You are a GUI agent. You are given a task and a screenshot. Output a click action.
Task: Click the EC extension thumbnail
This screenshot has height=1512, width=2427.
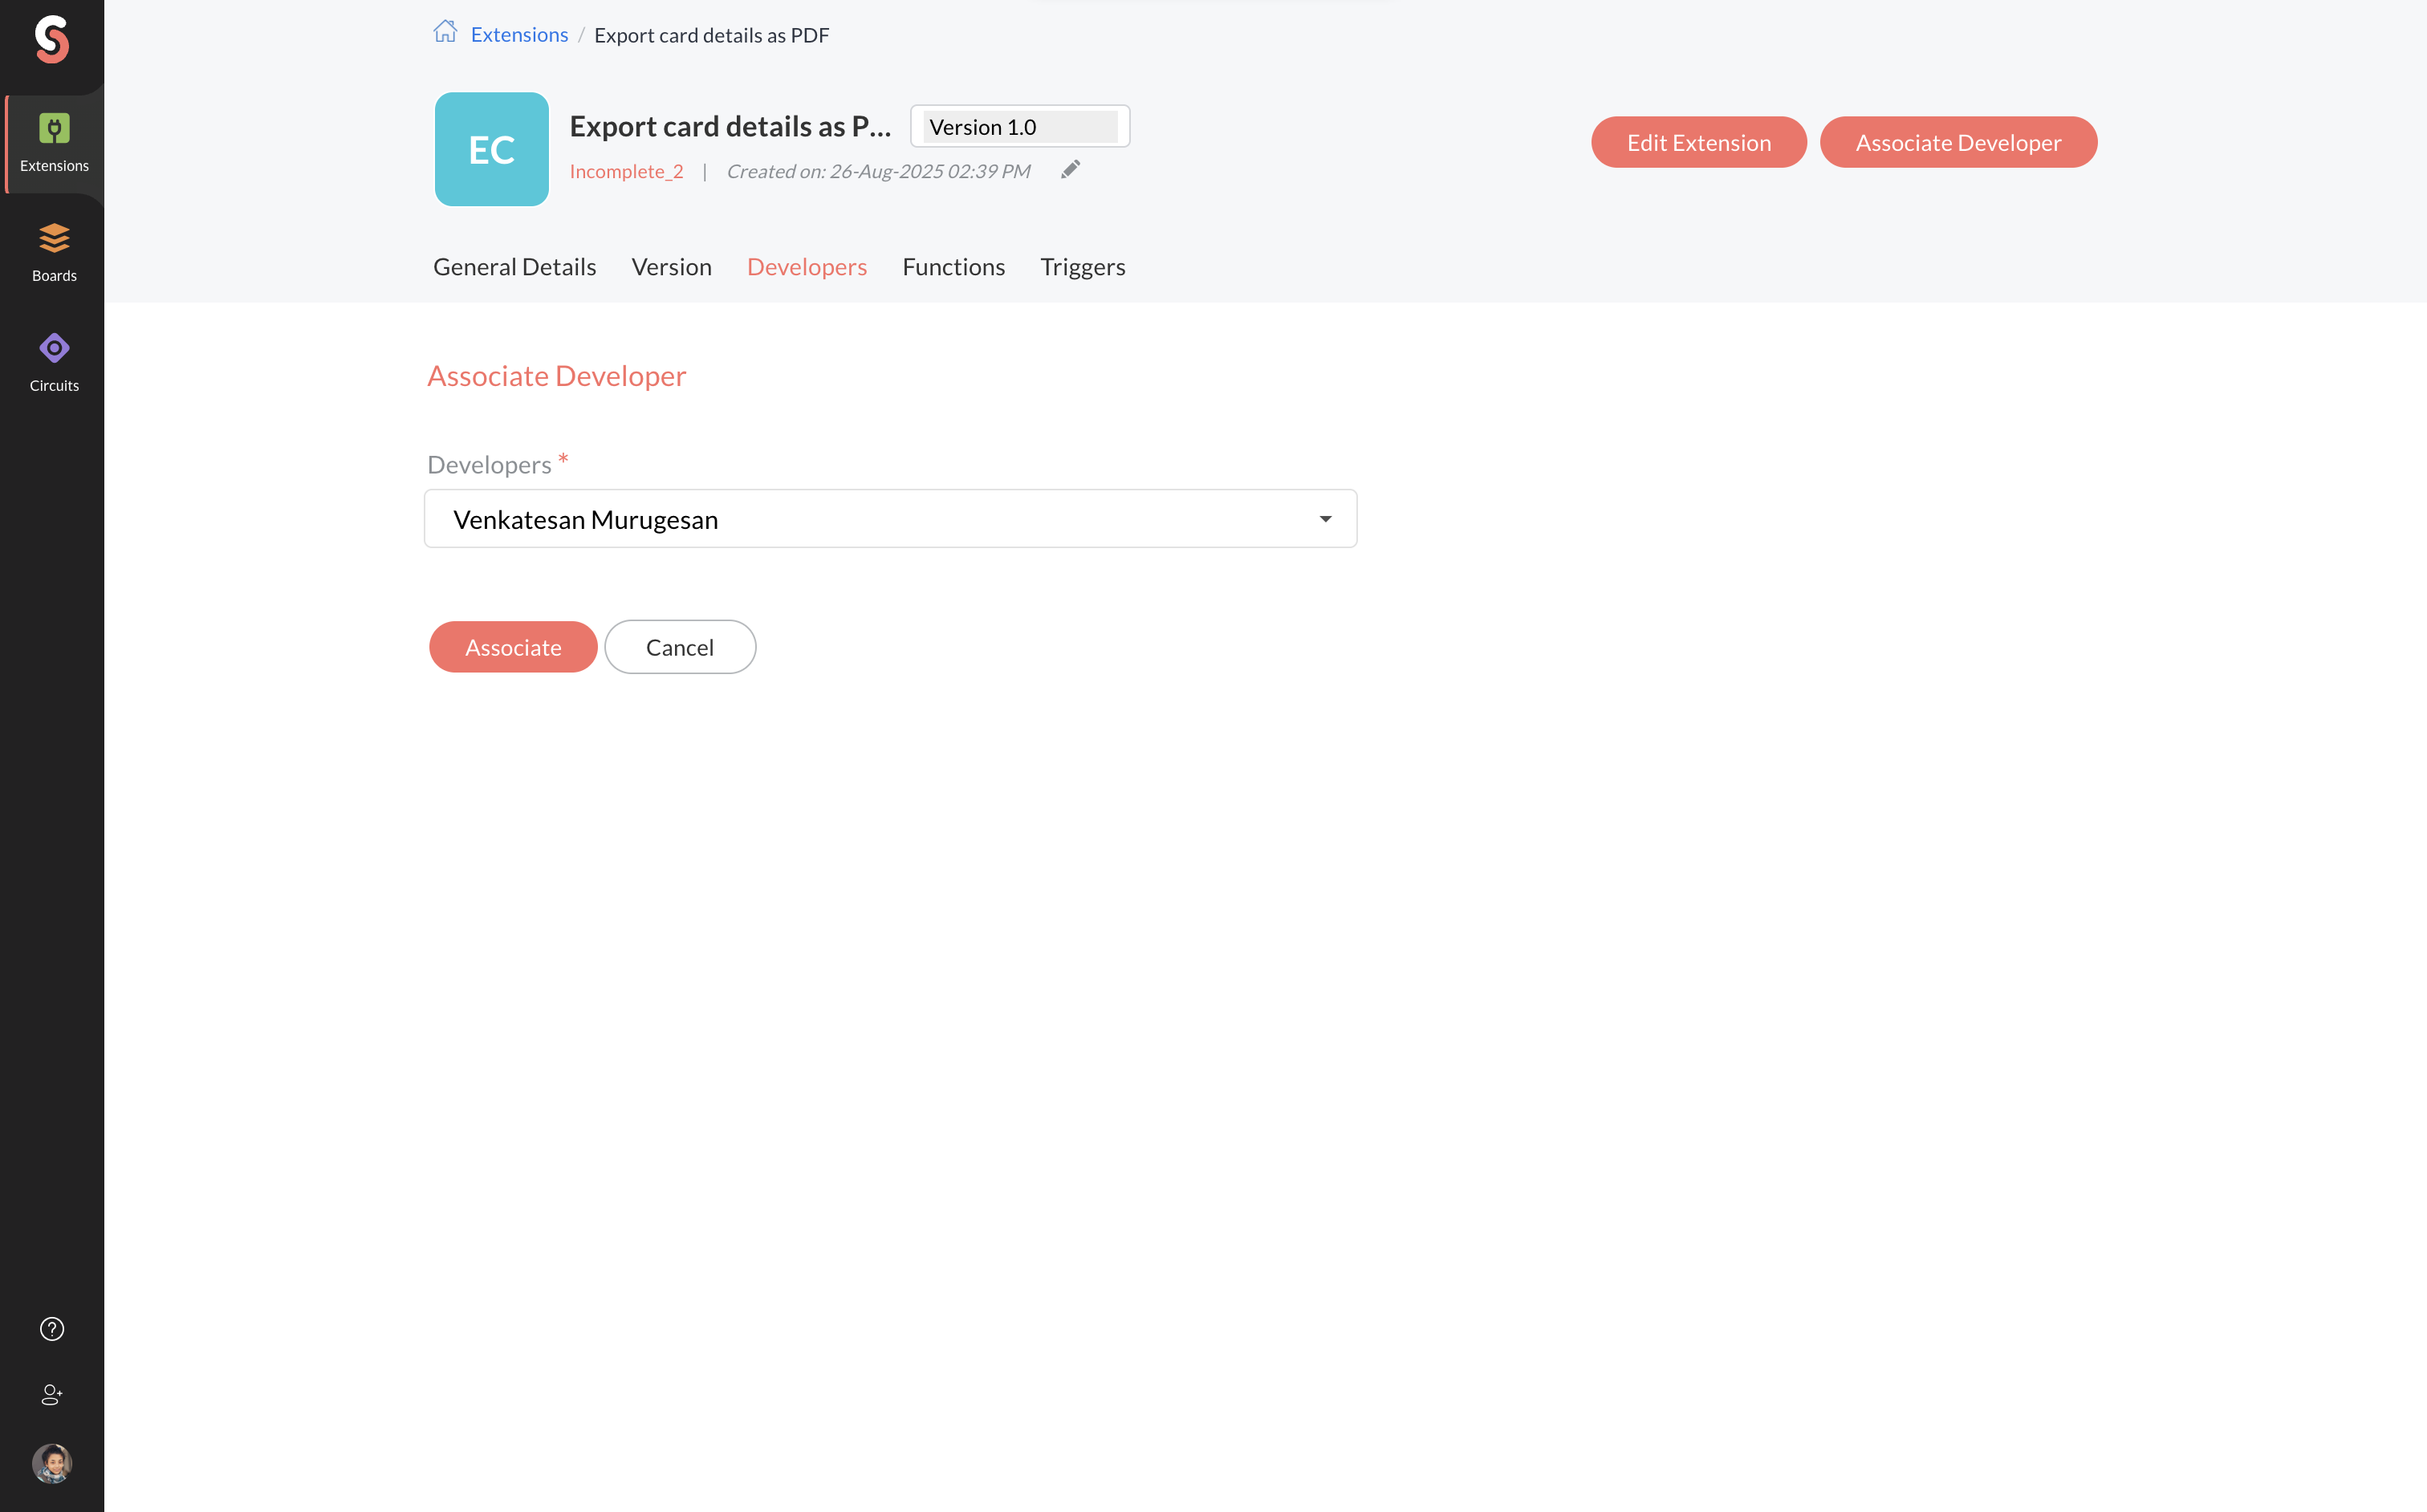491,149
